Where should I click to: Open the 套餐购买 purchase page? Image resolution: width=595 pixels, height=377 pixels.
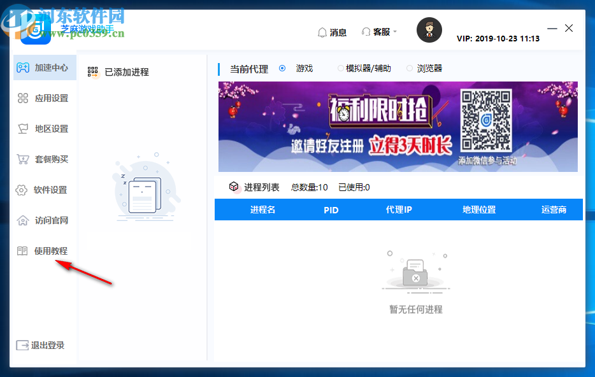pos(43,159)
